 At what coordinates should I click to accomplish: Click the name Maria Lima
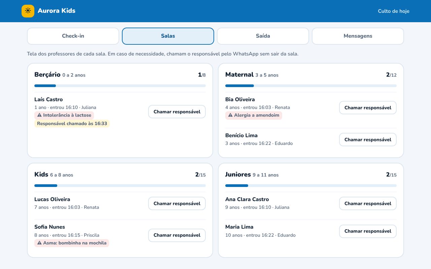click(239, 227)
